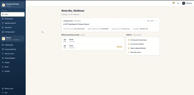Viewport: 194px width, 95px height.
Task: Click the Matheus name in top bar
Action: pos(189,3)
